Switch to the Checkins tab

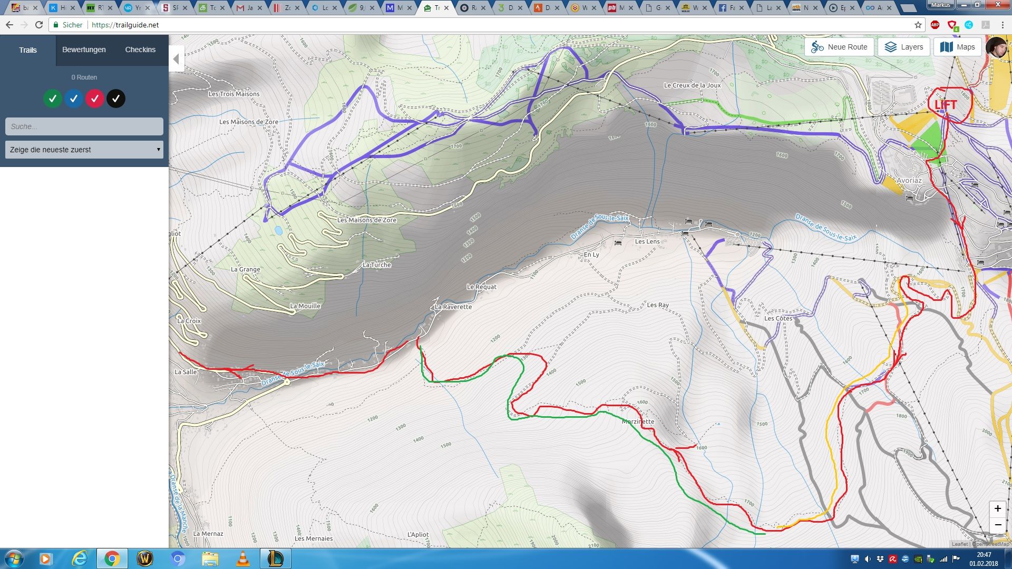click(140, 50)
